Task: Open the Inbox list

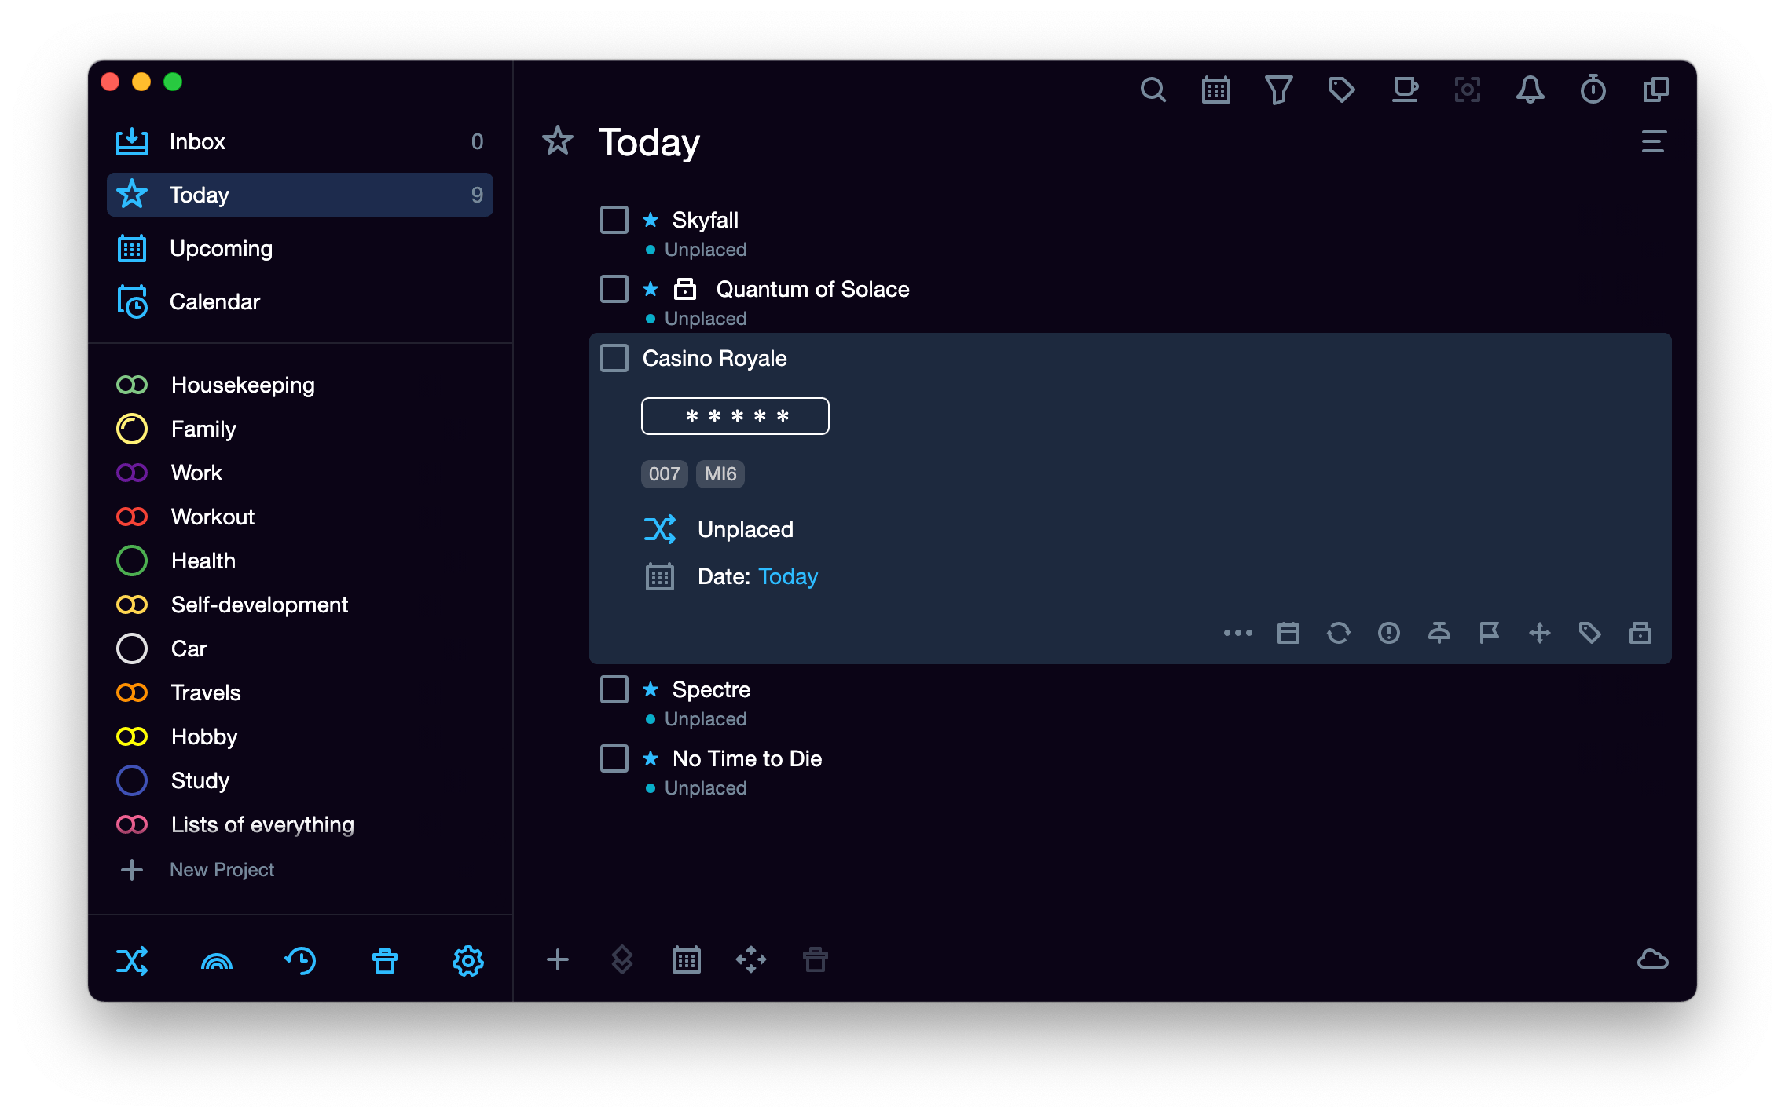Action: pos(300,141)
